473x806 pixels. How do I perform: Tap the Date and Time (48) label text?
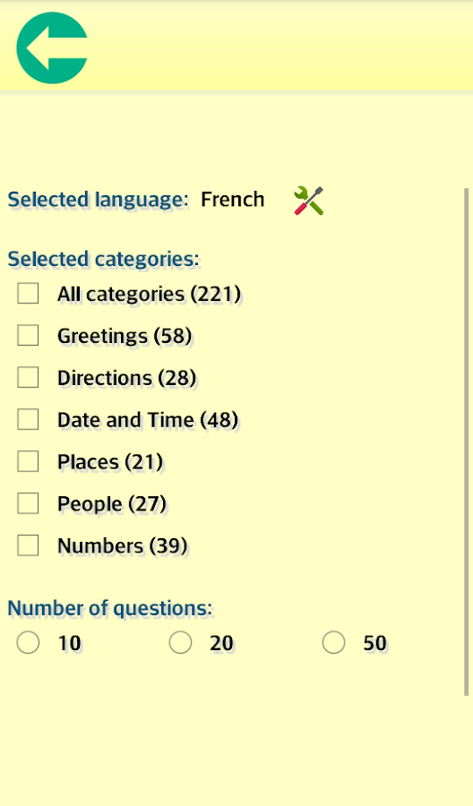click(x=148, y=420)
